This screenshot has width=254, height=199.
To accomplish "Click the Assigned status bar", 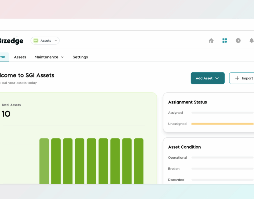I will coord(222,113).
